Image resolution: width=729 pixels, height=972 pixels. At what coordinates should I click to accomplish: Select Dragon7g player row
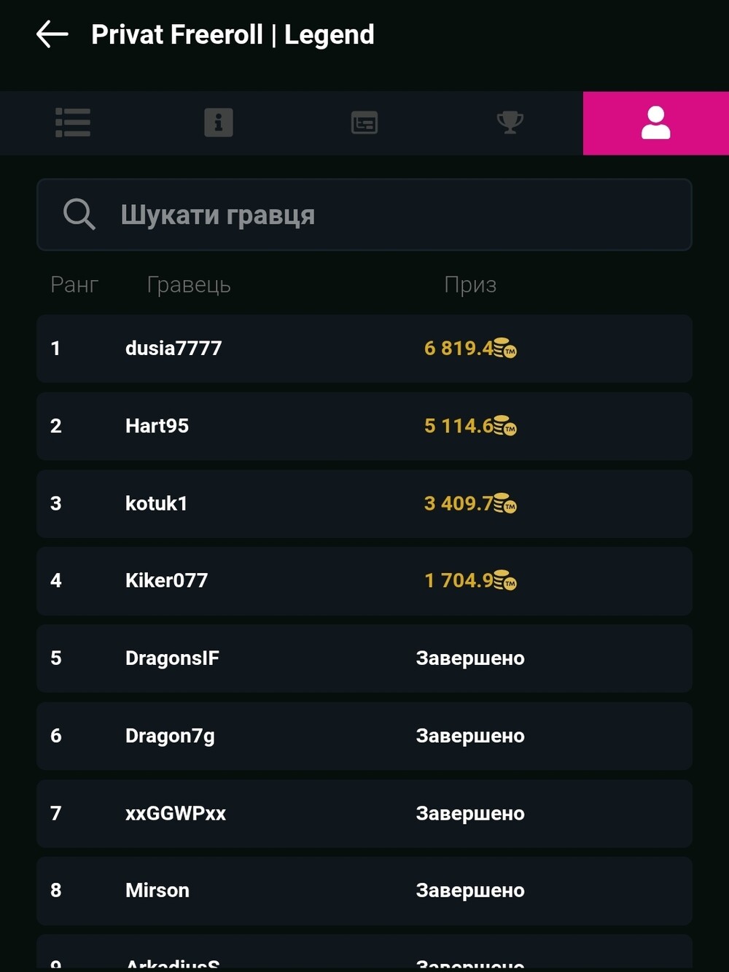click(364, 736)
